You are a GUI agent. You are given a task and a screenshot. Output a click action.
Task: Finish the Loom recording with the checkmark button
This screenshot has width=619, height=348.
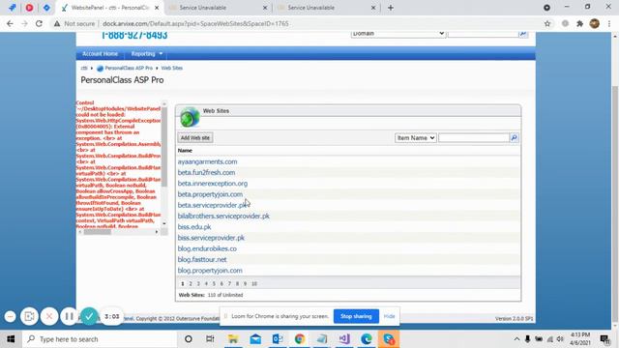[89, 316]
